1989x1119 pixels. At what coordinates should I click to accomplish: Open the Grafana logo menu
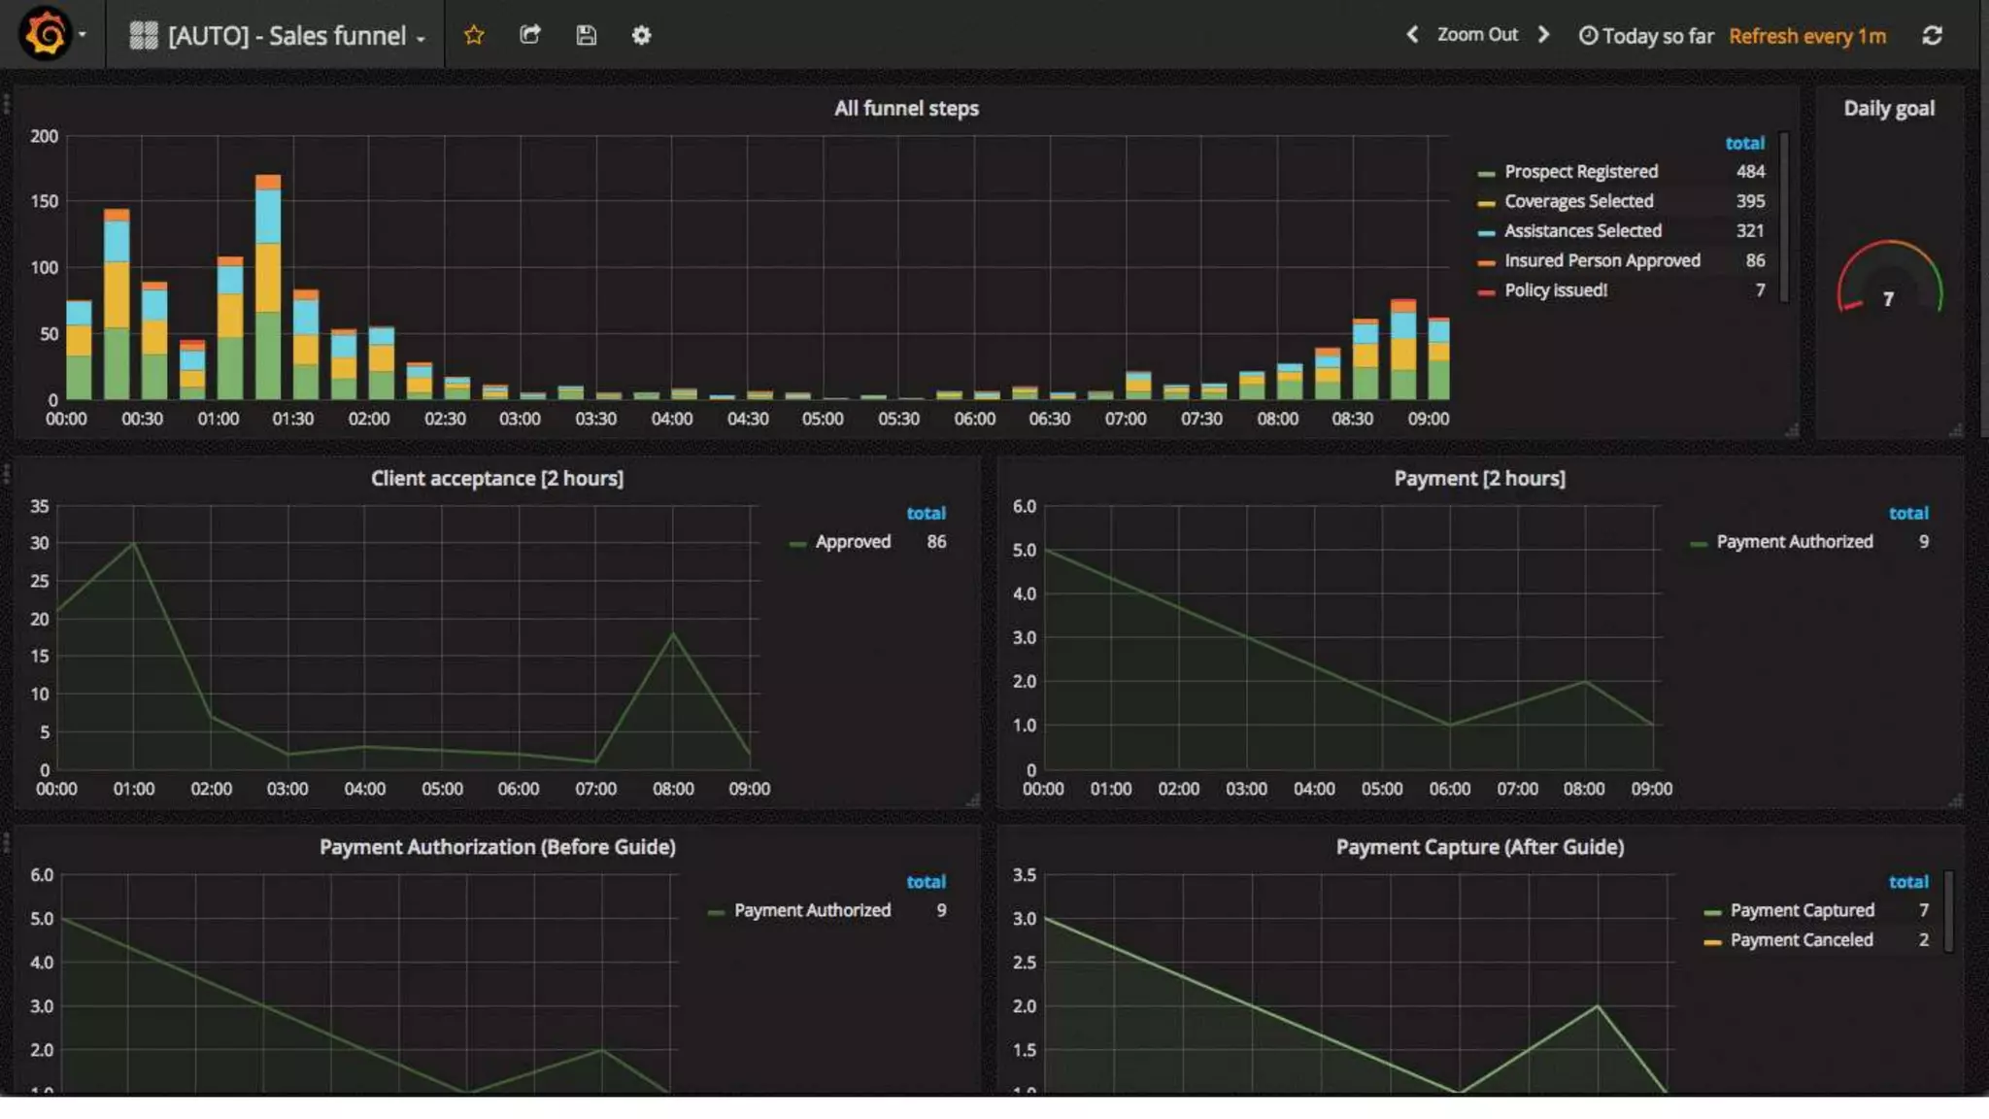point(46,35)
